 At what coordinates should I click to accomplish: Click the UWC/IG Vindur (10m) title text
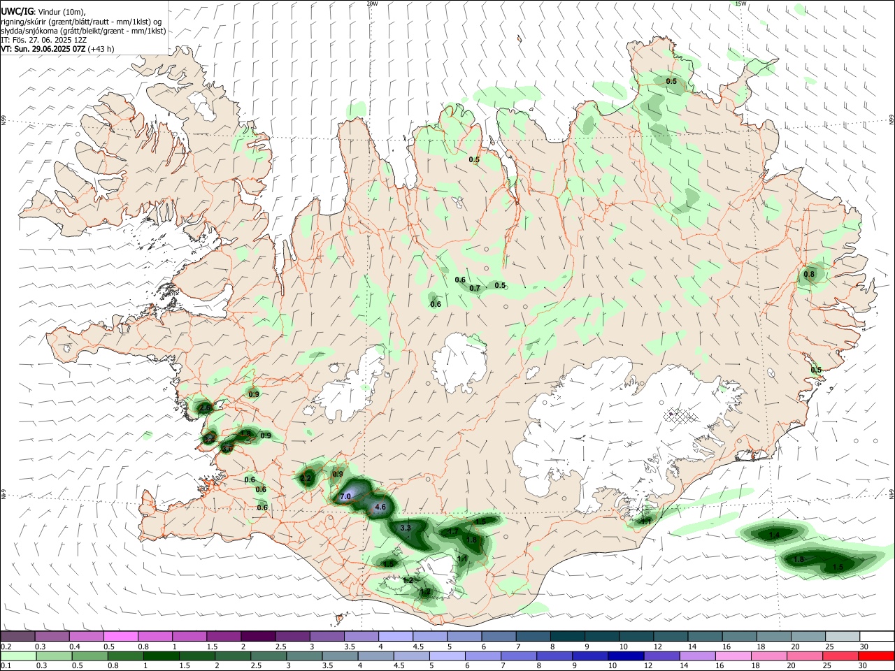[x=43, y=11]
